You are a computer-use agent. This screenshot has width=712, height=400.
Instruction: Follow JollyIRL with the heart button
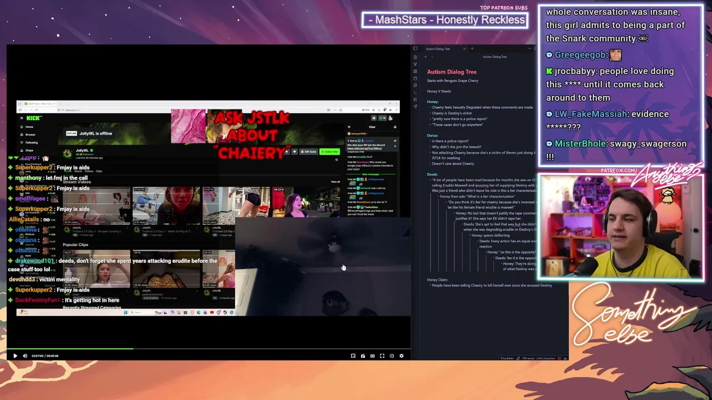pyautogui.click(x=295, y=152)
